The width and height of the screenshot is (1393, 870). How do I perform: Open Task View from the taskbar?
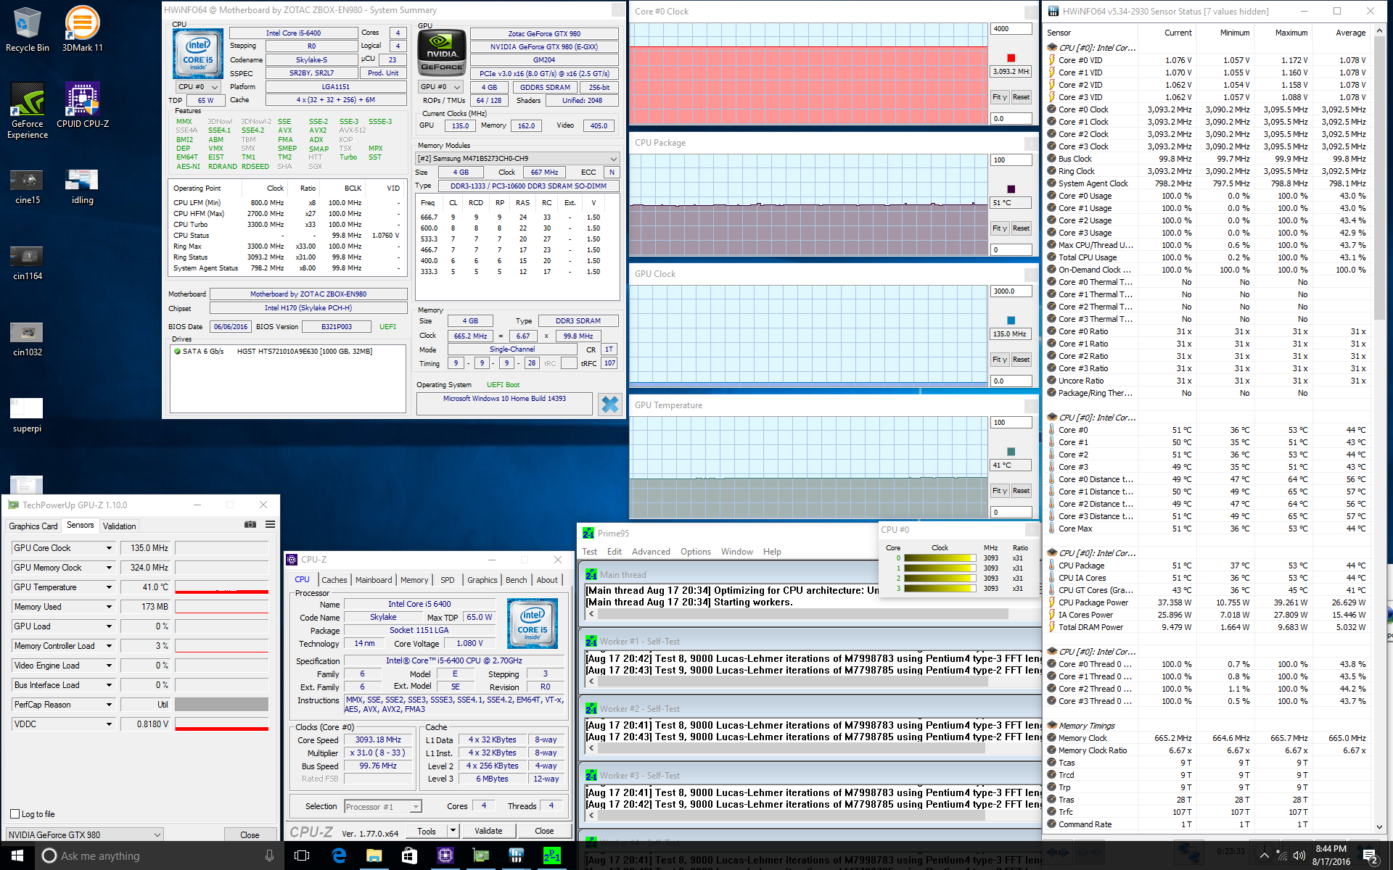(303, 855)
